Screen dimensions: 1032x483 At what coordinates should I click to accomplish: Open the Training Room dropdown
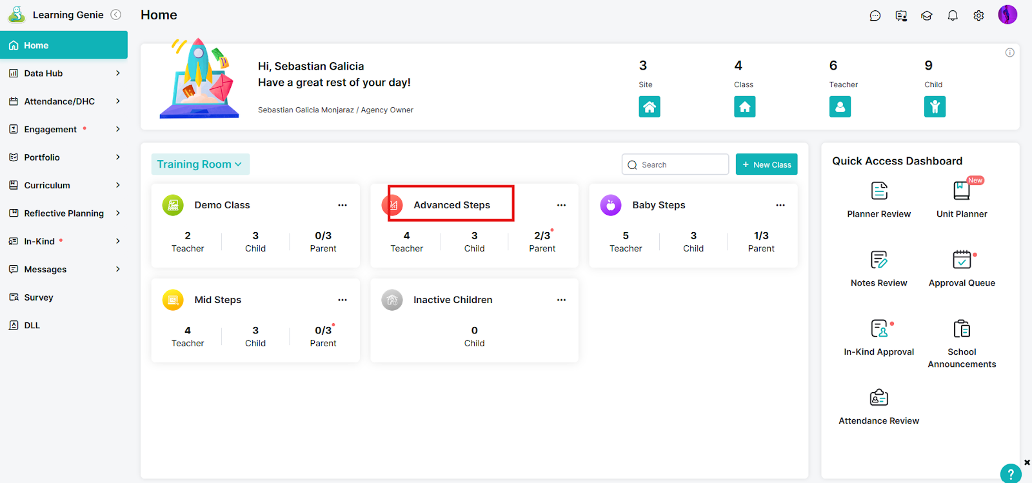coord(200,164)
